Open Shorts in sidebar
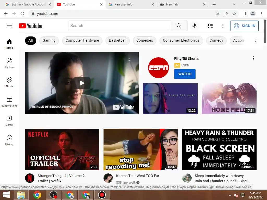The width and height of the screenshot is (267, 200). [9, 83]
